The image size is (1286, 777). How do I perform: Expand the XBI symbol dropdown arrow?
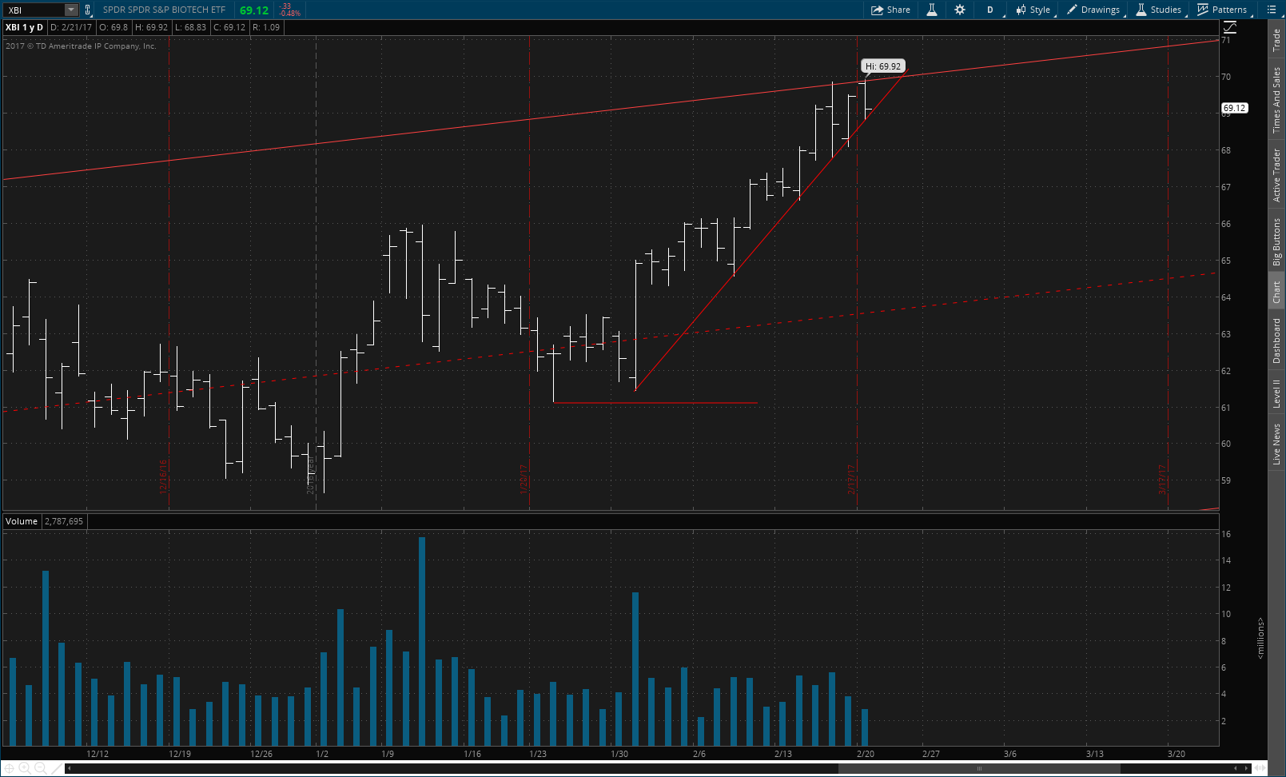click(x=71, y=10)
